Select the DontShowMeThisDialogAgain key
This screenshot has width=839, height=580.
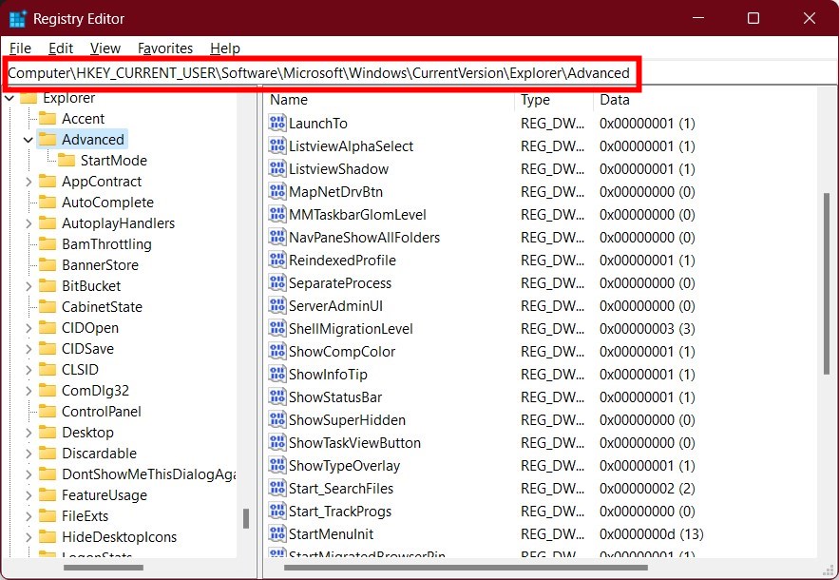click(x=148, y=474)
